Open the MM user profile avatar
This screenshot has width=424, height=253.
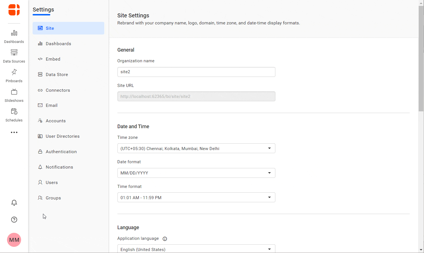[14, 240]
